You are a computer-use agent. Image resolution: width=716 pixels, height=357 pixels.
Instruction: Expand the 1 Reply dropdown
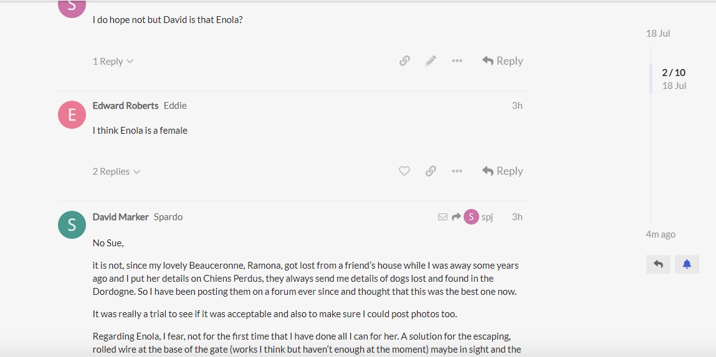tap(113, 61)
